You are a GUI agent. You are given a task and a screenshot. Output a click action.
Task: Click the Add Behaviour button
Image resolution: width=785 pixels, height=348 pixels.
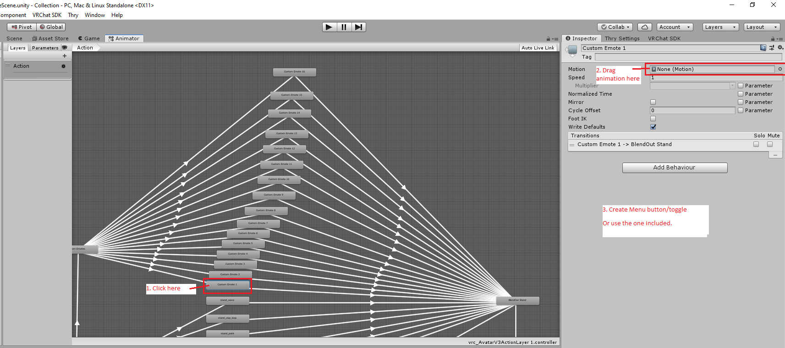click(674, 168)
